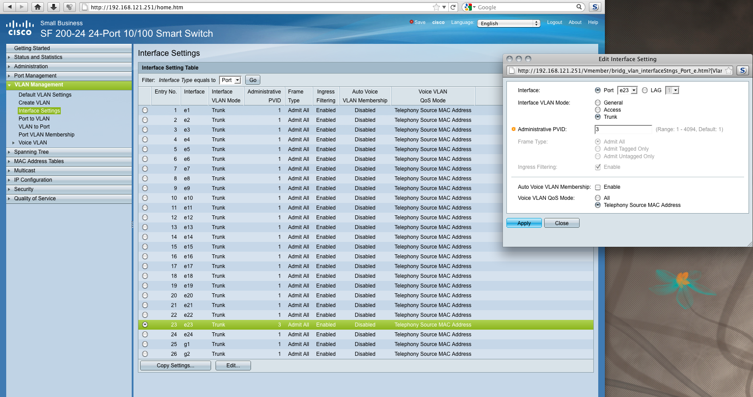This screenshot has height=397, width=753.
Task: Click the red Save icon in Cisco header
Action: [412, 22]
